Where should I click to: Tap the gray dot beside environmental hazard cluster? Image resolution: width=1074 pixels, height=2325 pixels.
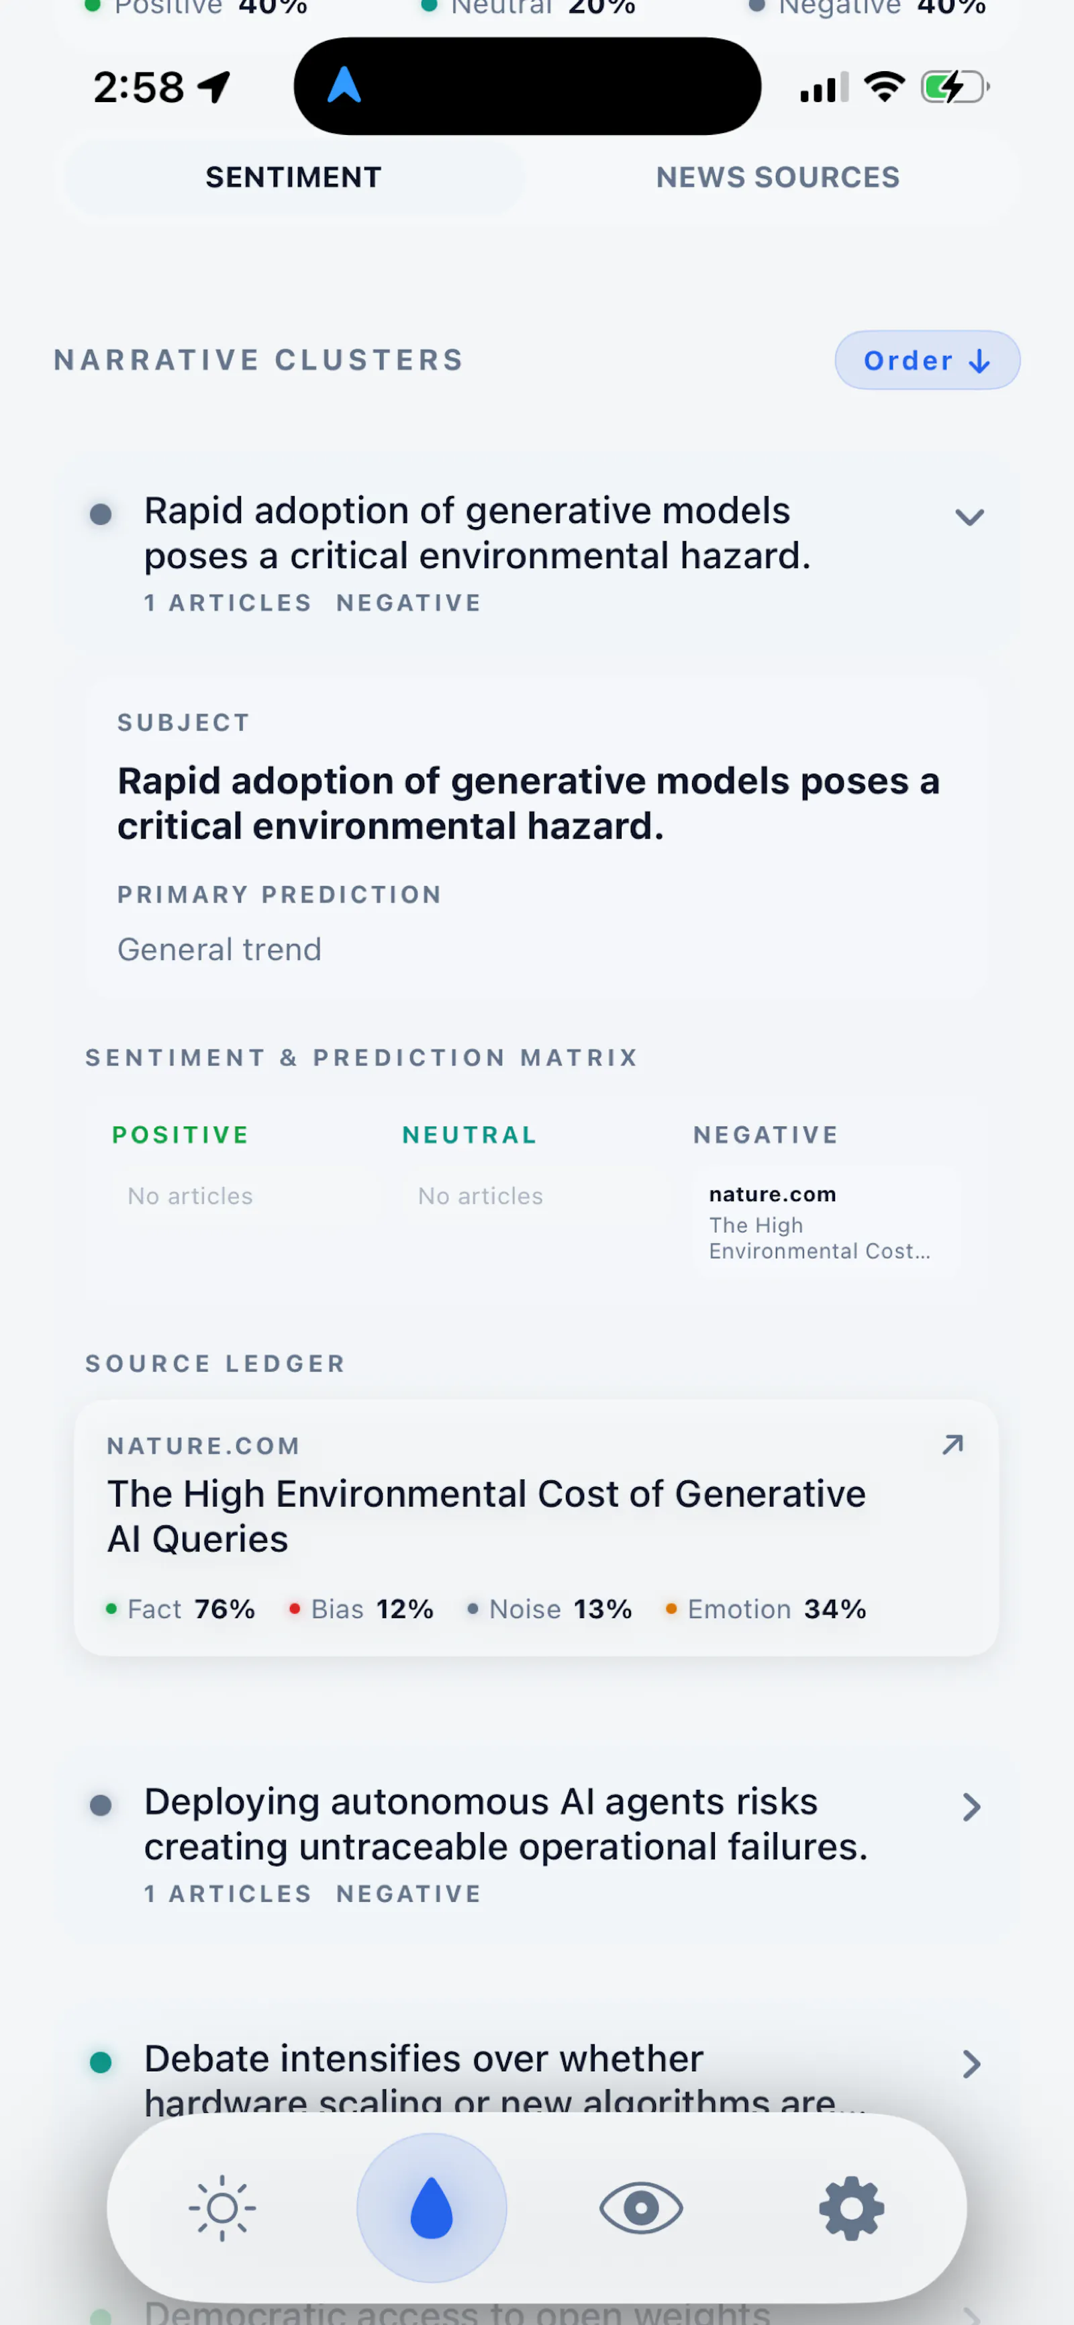click(x=101, y=514)
